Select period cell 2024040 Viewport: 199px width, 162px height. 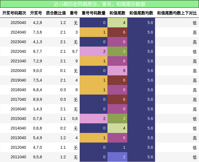18,32
